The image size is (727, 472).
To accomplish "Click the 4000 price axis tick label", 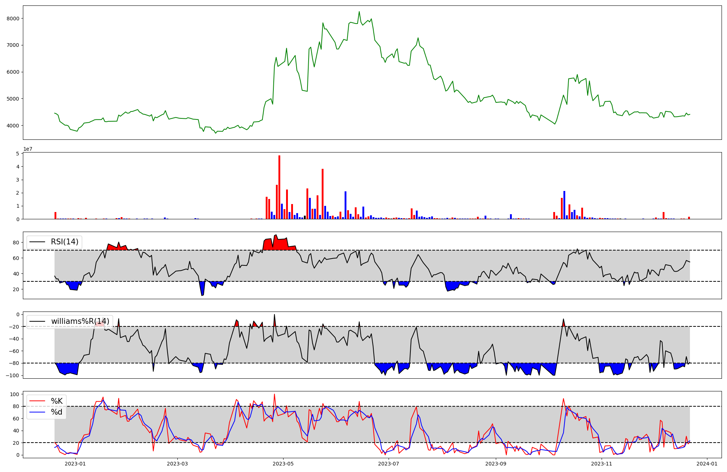I will coord(13,126).
